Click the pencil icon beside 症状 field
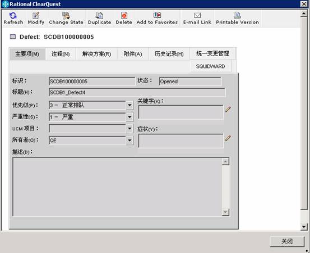 228,138
